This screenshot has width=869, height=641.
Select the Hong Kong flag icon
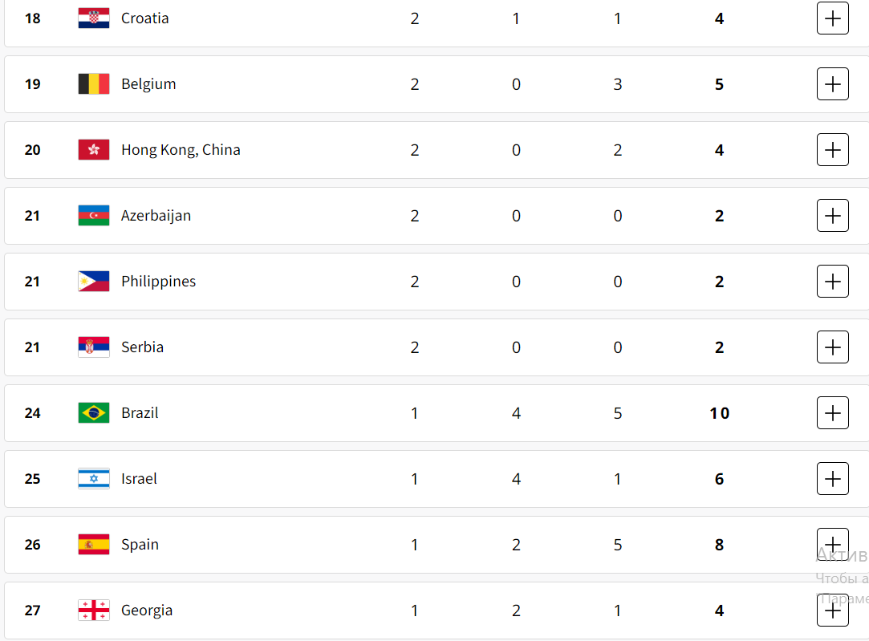click(x=94, y=149)
